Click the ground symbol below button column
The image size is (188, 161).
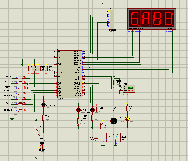click(x=12, y=119)
